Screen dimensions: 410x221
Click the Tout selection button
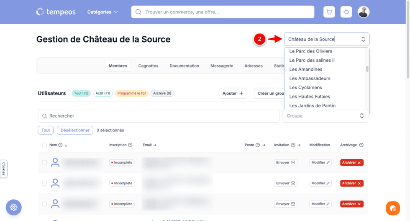[x=46, y=130]
